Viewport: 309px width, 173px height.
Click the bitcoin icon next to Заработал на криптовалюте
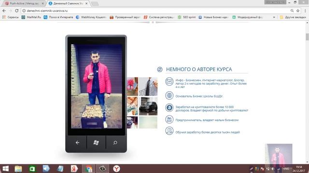tap(169, 108)
